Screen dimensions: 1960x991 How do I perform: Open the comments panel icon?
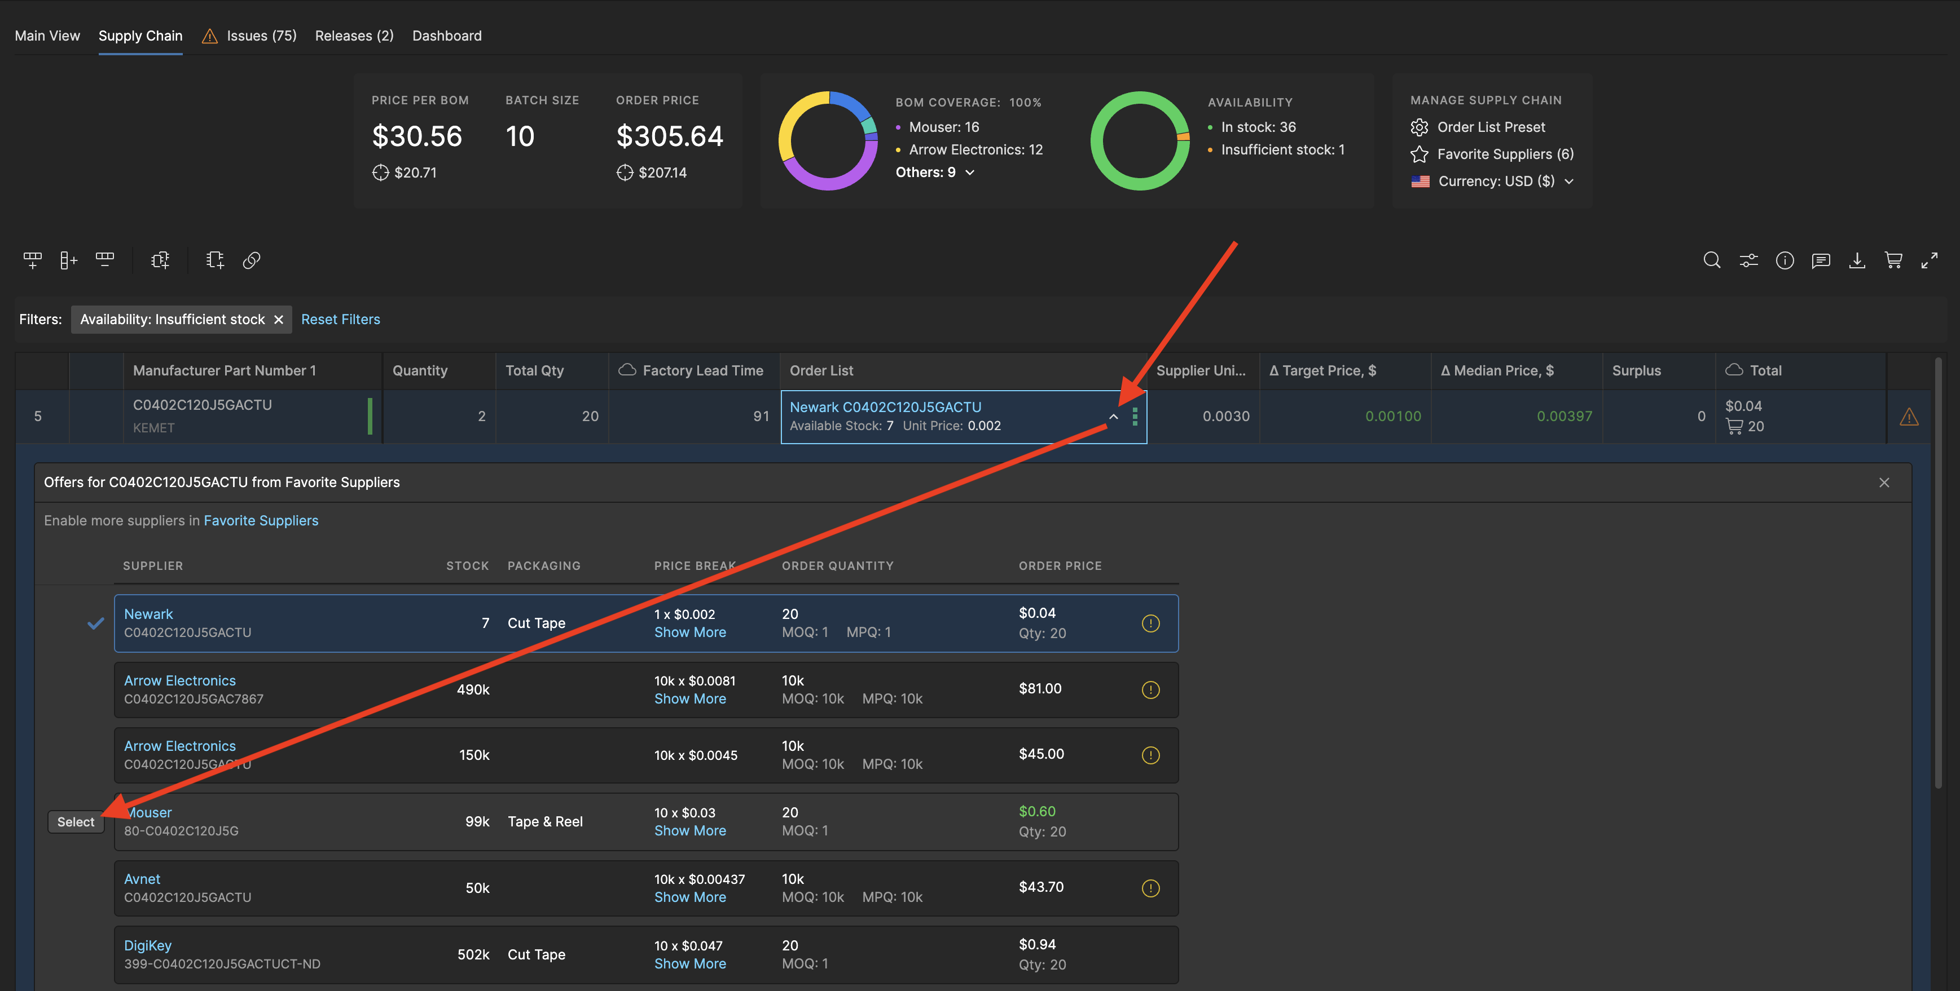point(1822,260)
